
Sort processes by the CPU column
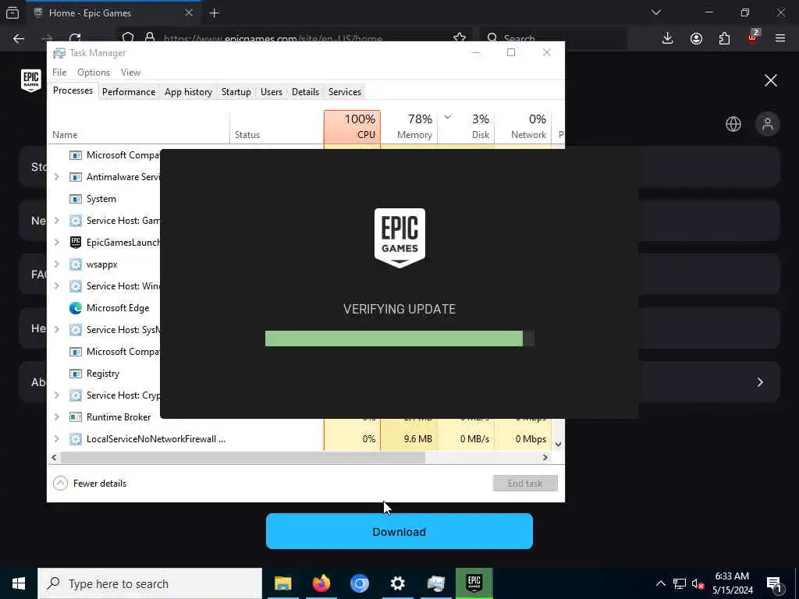(x=352, y=127)
